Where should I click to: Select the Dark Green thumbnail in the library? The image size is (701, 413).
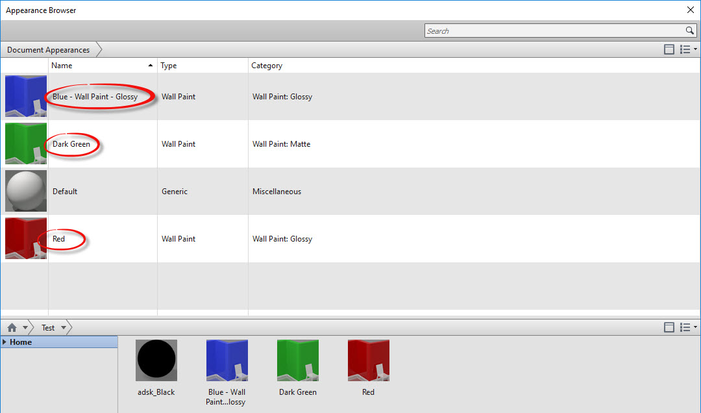[297, 360]
